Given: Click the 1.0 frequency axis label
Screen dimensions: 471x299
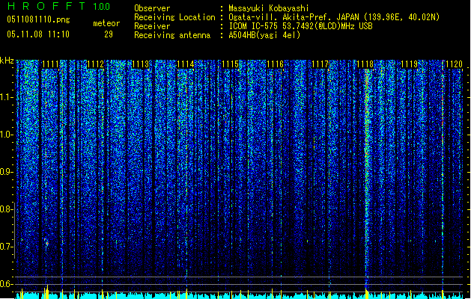Looking at the screenshot, I should pos(6,135).
